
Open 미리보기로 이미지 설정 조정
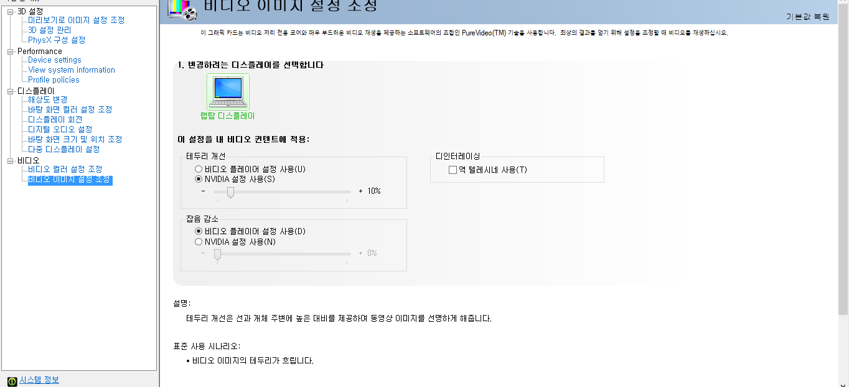coord(76,20)
